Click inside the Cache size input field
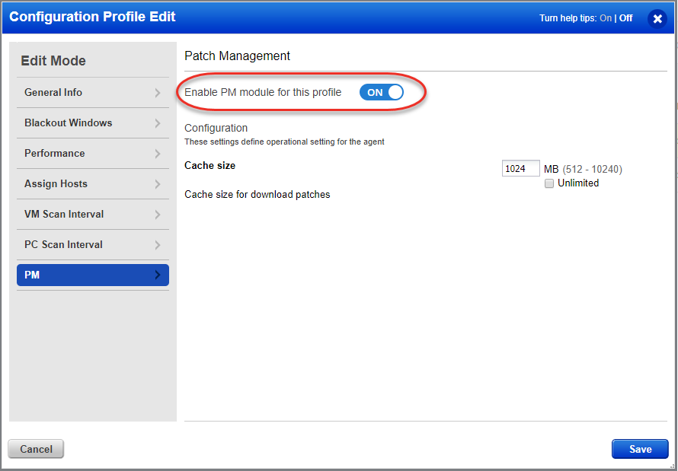 (520, 167)
